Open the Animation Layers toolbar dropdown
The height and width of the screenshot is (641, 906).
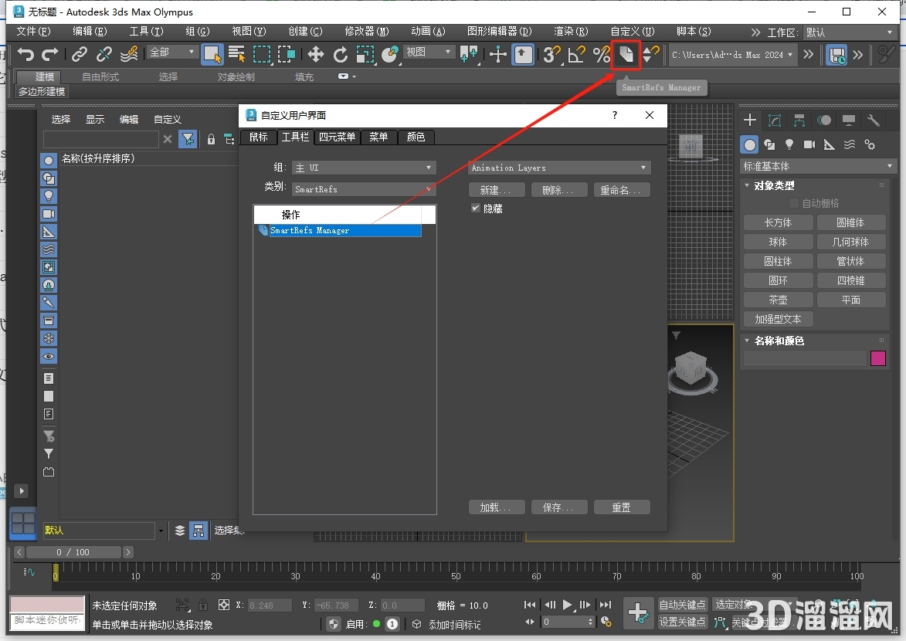point(559,168)
